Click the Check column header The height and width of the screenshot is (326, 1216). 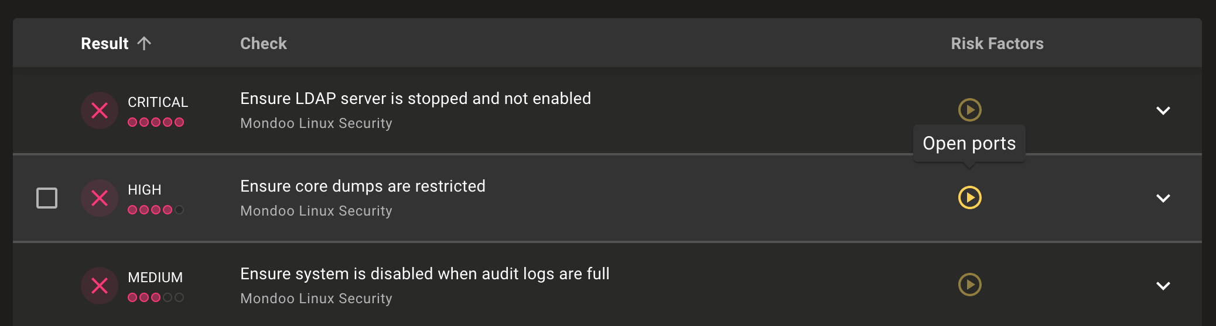(264, 43)
